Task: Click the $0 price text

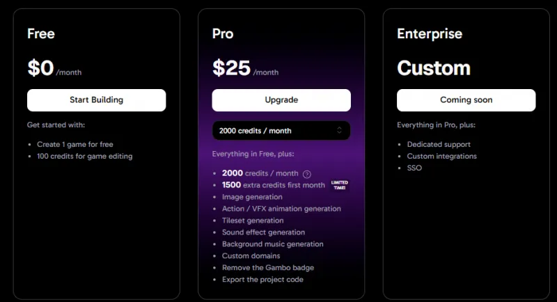Action: pyautogui.click(x=40, y=67)
